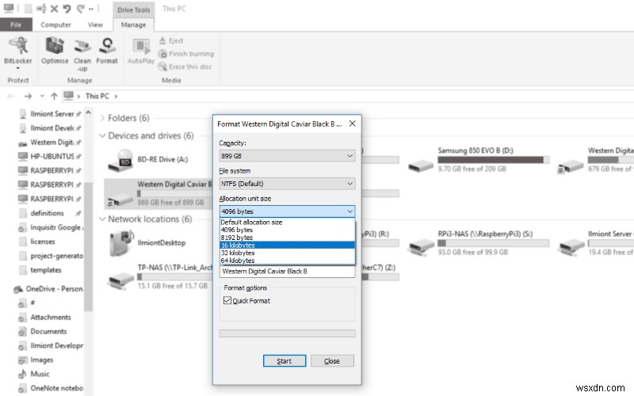
Task: Choose 8192 bytes from the list
Action: coord(288,238)
